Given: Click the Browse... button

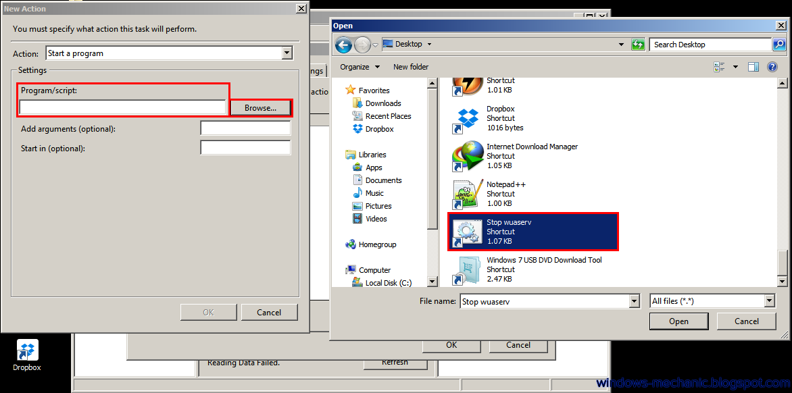Looking at the screenshot, I should coord(261,108).
